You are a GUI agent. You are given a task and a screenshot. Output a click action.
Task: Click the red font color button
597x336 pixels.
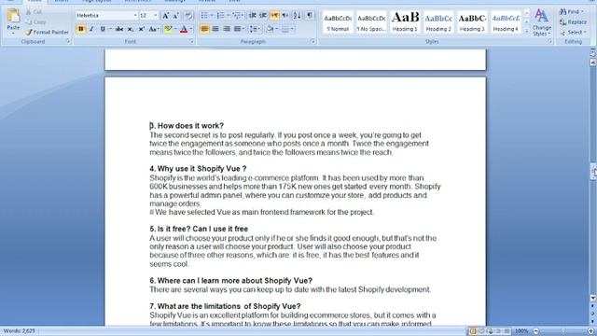pyautogui.click(x=184, y=29)
